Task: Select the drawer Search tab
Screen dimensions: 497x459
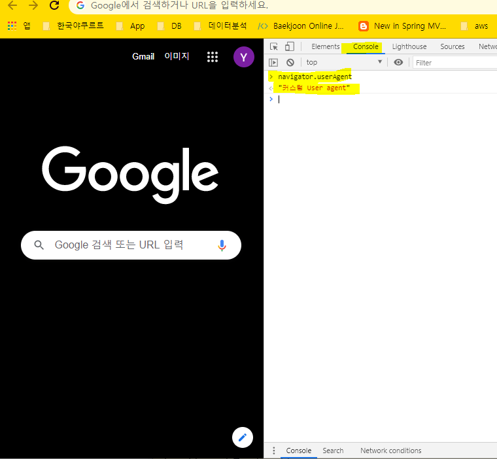Action: point(333,450)
